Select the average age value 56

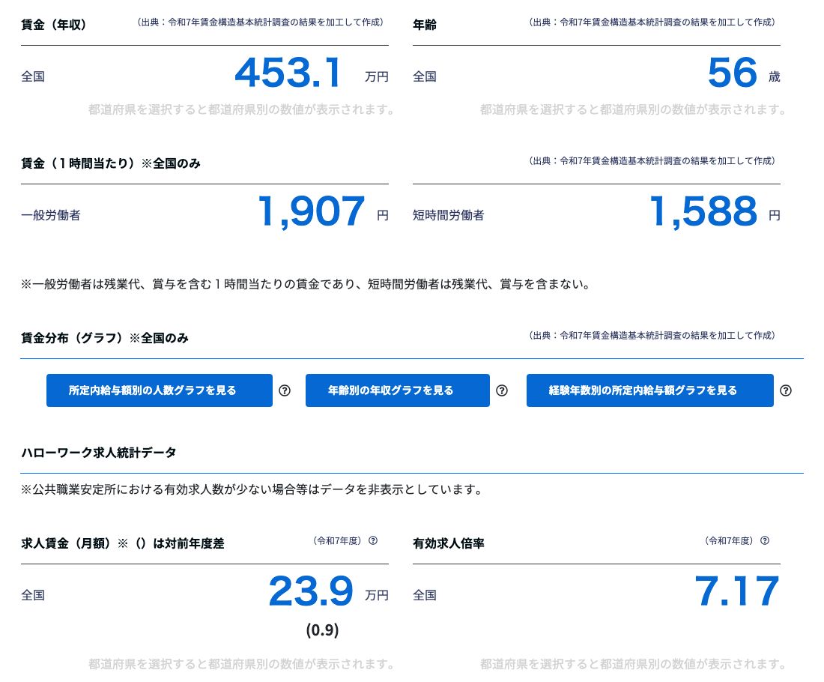(732, 73)
